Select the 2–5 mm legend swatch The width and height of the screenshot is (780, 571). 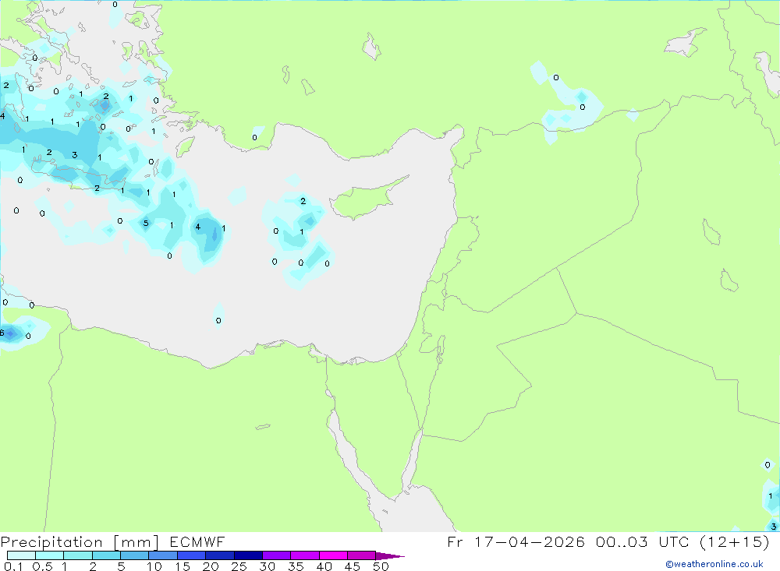click(106, 555)
